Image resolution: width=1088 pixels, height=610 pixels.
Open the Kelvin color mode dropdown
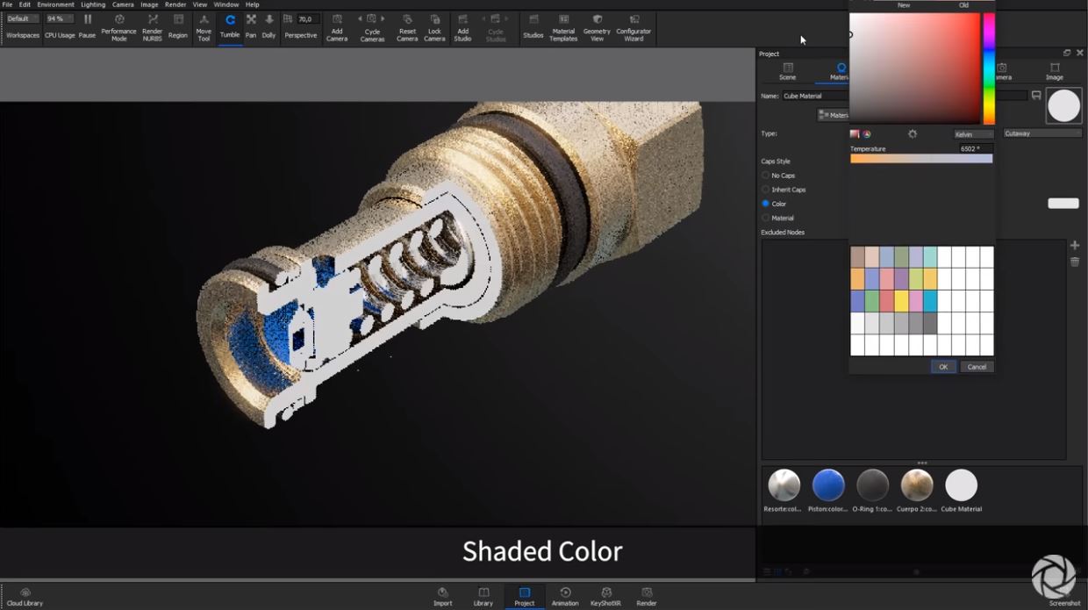(x=973, y=134)
